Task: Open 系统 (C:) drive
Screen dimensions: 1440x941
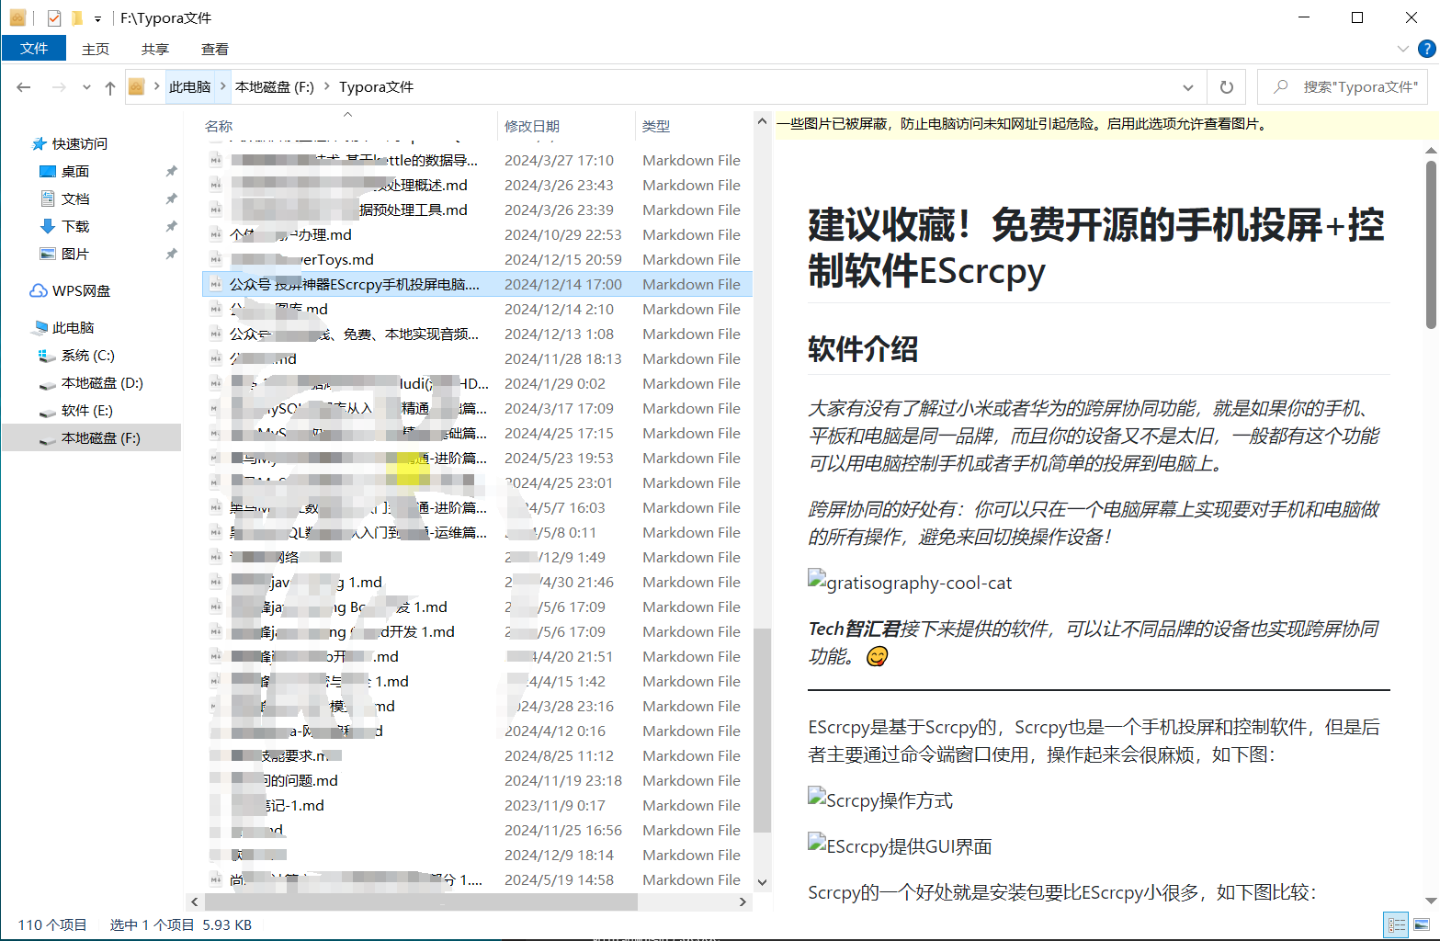Action: (x=77, y=356)
